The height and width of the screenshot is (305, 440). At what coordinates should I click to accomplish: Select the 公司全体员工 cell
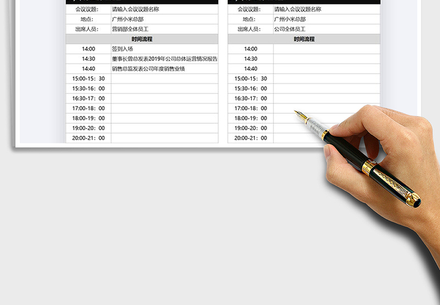coord(327,29)
